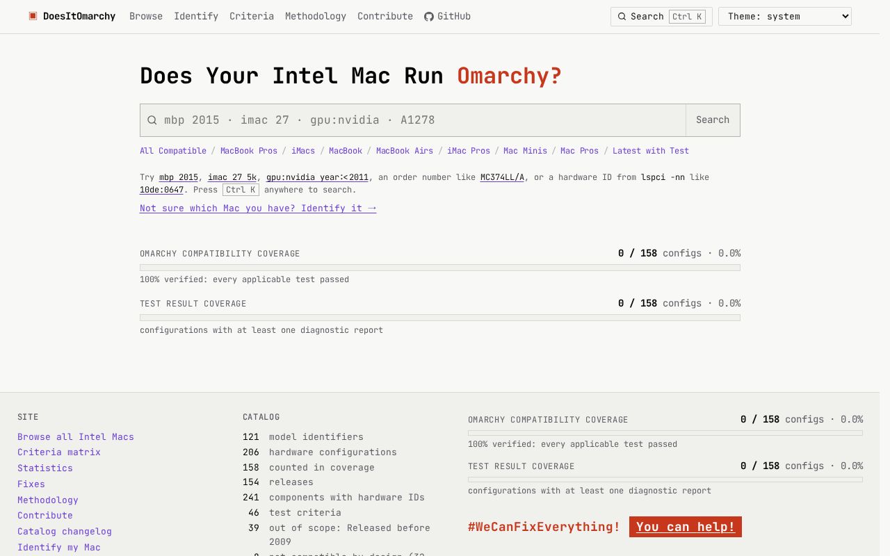This screenshot has height=556, width=890.
Task: Click the magnifier icon in search field
Action: point(152,120)
